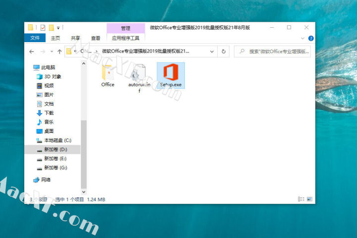The image size is (357, 238).
Task: Open 下载 folder in the sidebar
Action: pos(45,113)
